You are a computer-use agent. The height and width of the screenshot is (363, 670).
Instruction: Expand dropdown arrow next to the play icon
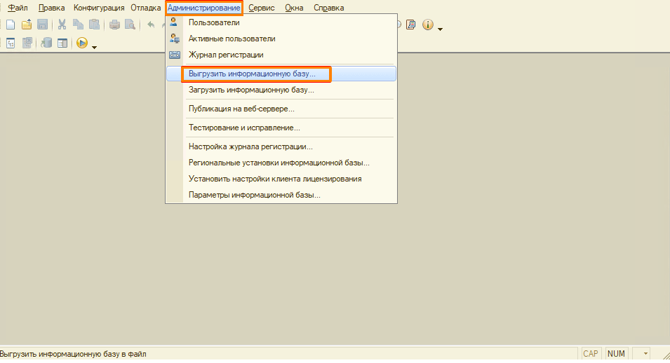95,47
